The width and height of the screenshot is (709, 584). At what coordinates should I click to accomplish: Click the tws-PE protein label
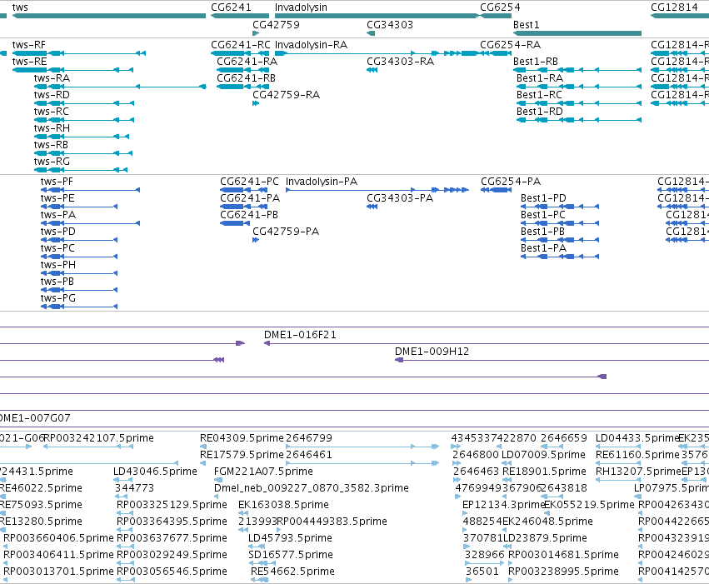57,198
